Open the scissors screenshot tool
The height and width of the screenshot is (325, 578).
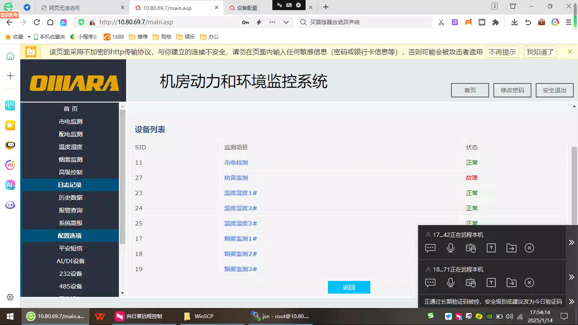441,22
